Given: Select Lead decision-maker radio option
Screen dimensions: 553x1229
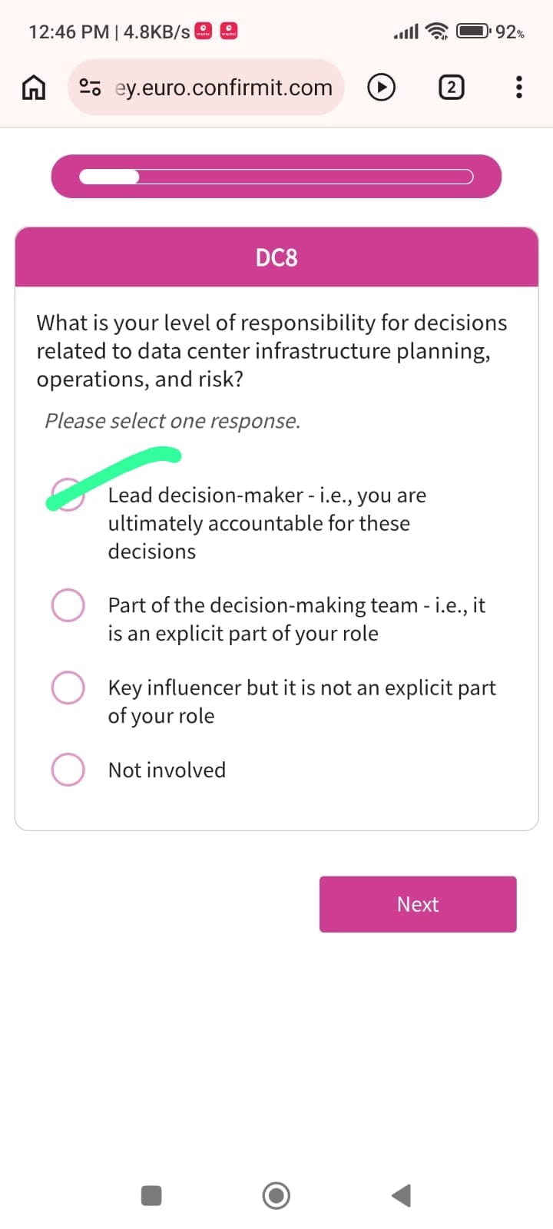Looking at the screenshot, I should 68,495.
